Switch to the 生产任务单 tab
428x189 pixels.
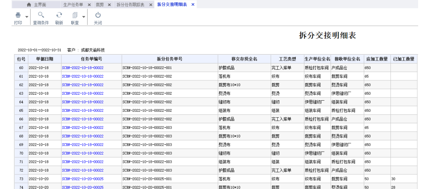tap(73, 5)
